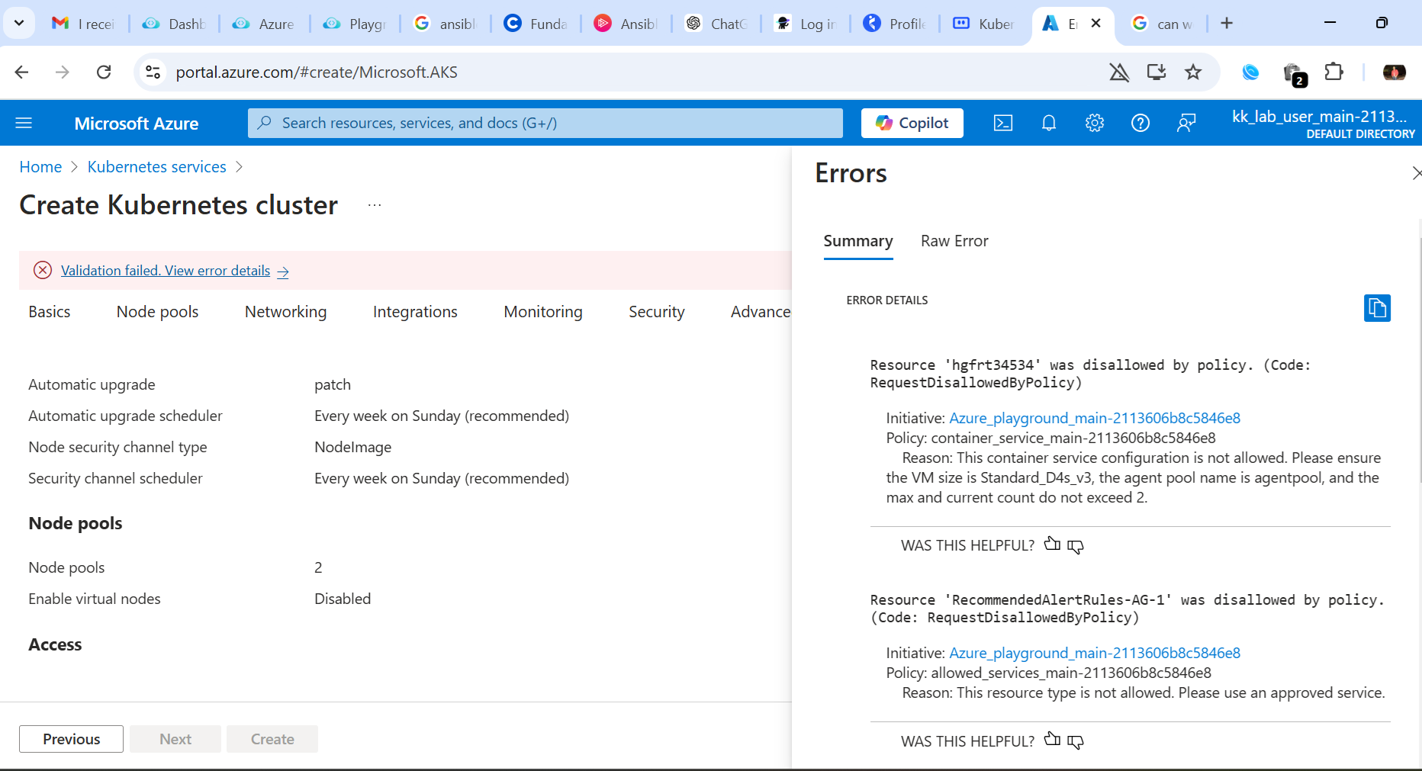Image resolution: width=1422 pixels, height=771 pixels.
Task: Switch to the Security tab
Action: click(657, 312)
